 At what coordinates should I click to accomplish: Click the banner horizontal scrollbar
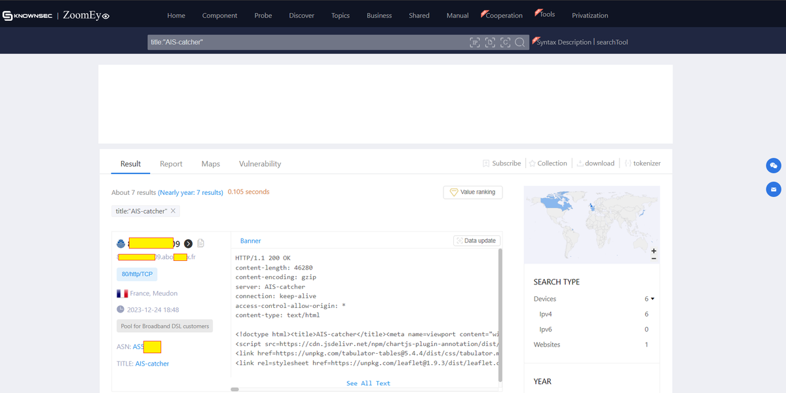pyautogui.click(x=234, y=389)
